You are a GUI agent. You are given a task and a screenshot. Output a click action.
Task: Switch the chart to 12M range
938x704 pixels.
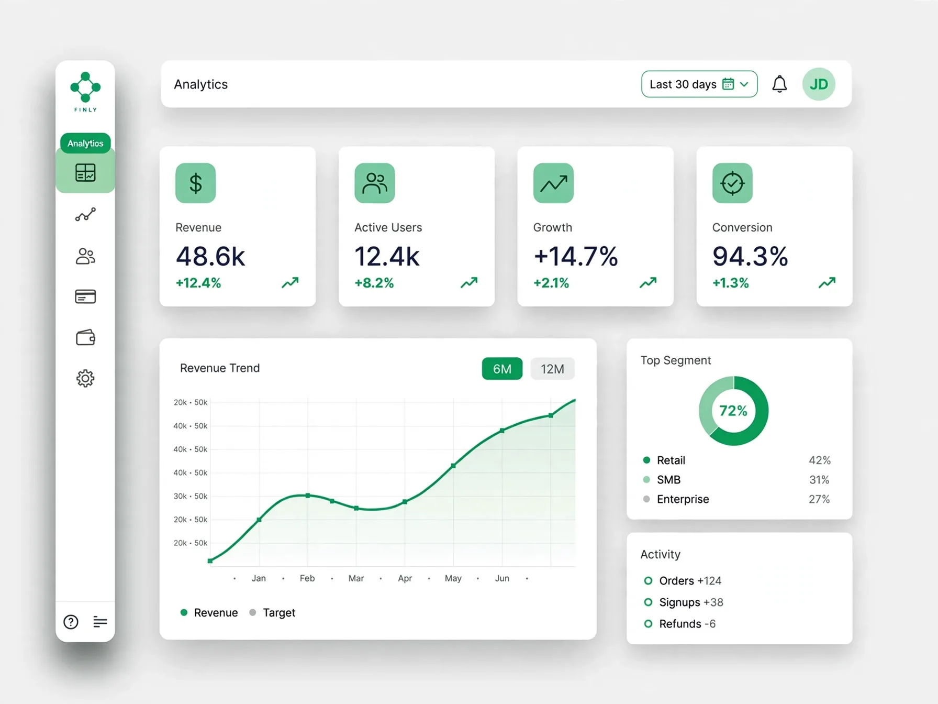552,369
